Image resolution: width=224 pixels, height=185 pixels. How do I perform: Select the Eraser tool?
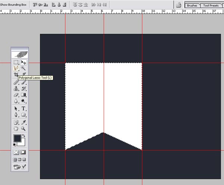(16, 95)
